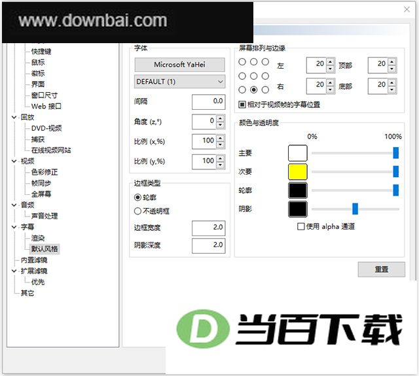This screenshot has width=419, height=376.
Task: Open the 其它 settings page
Action: tap(27, 293)
